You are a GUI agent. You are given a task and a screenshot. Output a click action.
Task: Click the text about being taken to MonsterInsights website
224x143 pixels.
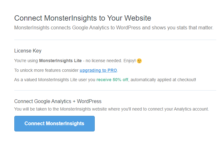click(x=112, y=109)
